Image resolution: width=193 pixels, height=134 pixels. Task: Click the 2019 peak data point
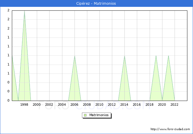[156, 56]
